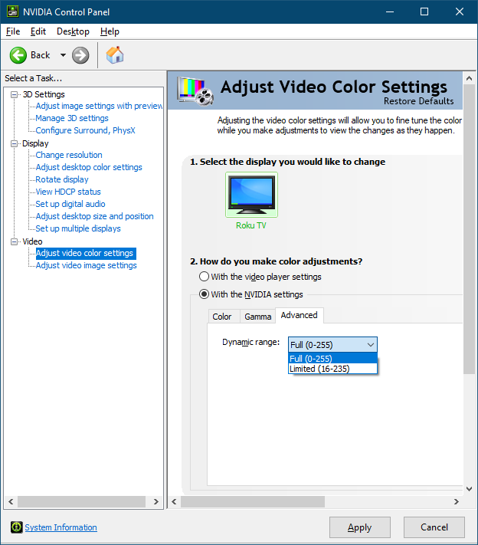This screenshot has width=478, height=545.
Task: Open View HDCP status
Action: click(x=68, y=192)
